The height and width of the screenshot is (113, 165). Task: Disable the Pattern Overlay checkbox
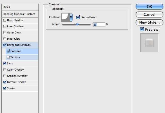coord(5,82)
